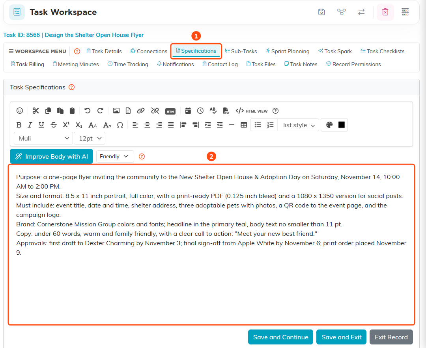Center align the text

tap(147, 125)
